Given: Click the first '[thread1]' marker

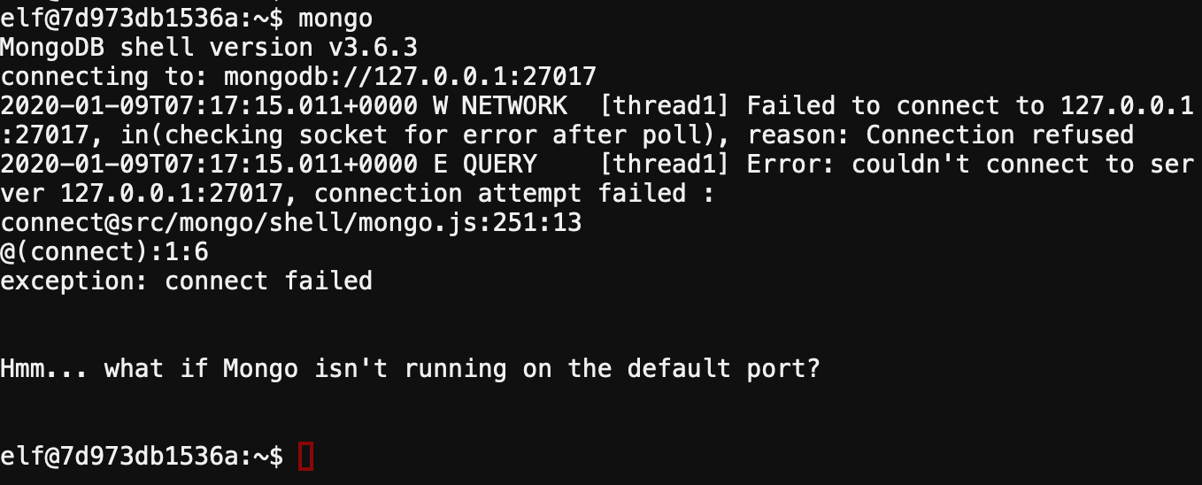Looking at the screenshot, I should click(664, 105).
